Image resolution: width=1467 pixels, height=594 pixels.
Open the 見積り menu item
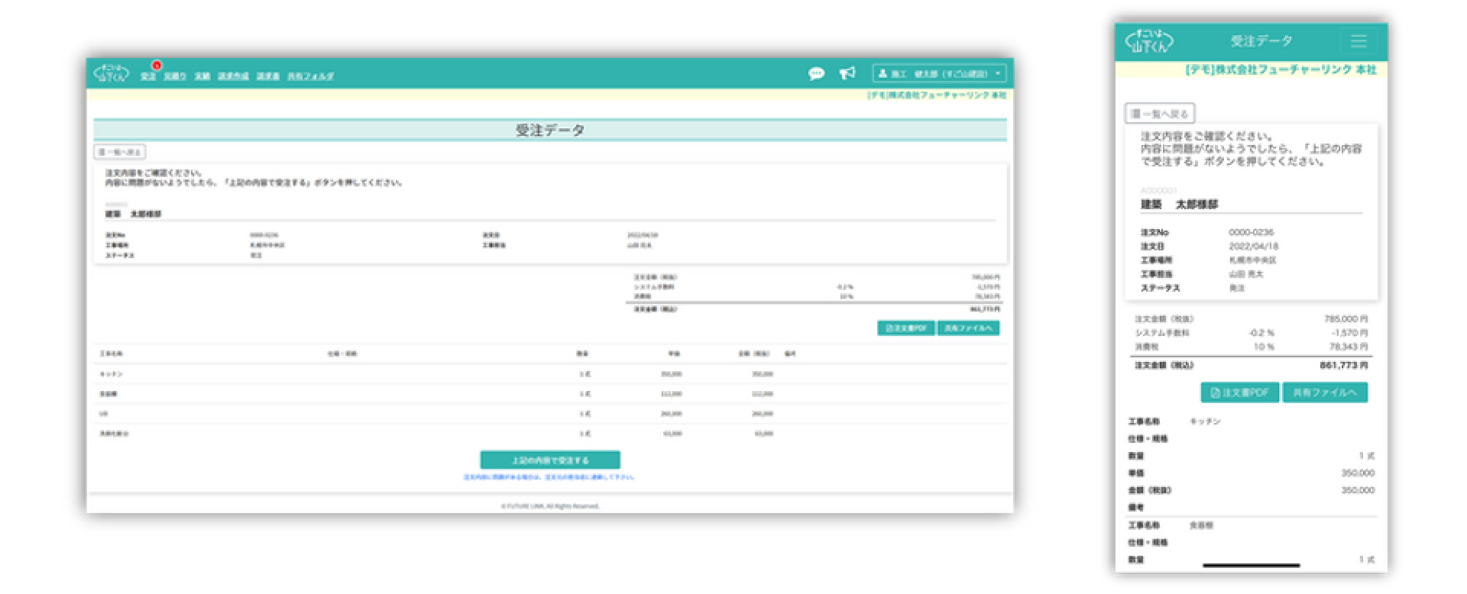[175, 76]
